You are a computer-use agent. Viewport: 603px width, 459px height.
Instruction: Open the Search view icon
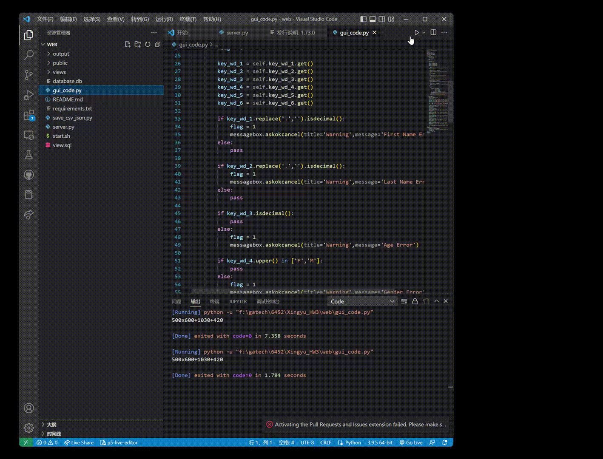tap(28, 55)
